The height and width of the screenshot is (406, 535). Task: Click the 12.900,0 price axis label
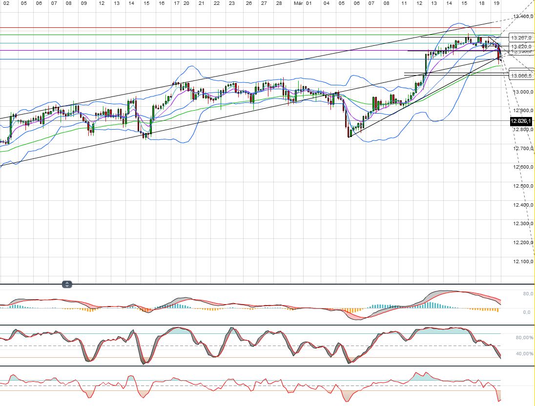click(x=523, y=111)
